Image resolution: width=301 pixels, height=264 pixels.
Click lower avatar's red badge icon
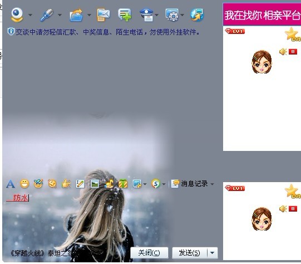click(x=293, y=208)
